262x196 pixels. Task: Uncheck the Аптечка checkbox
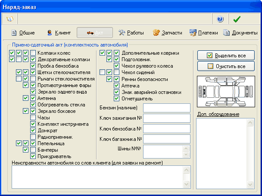tap(117, 86)
